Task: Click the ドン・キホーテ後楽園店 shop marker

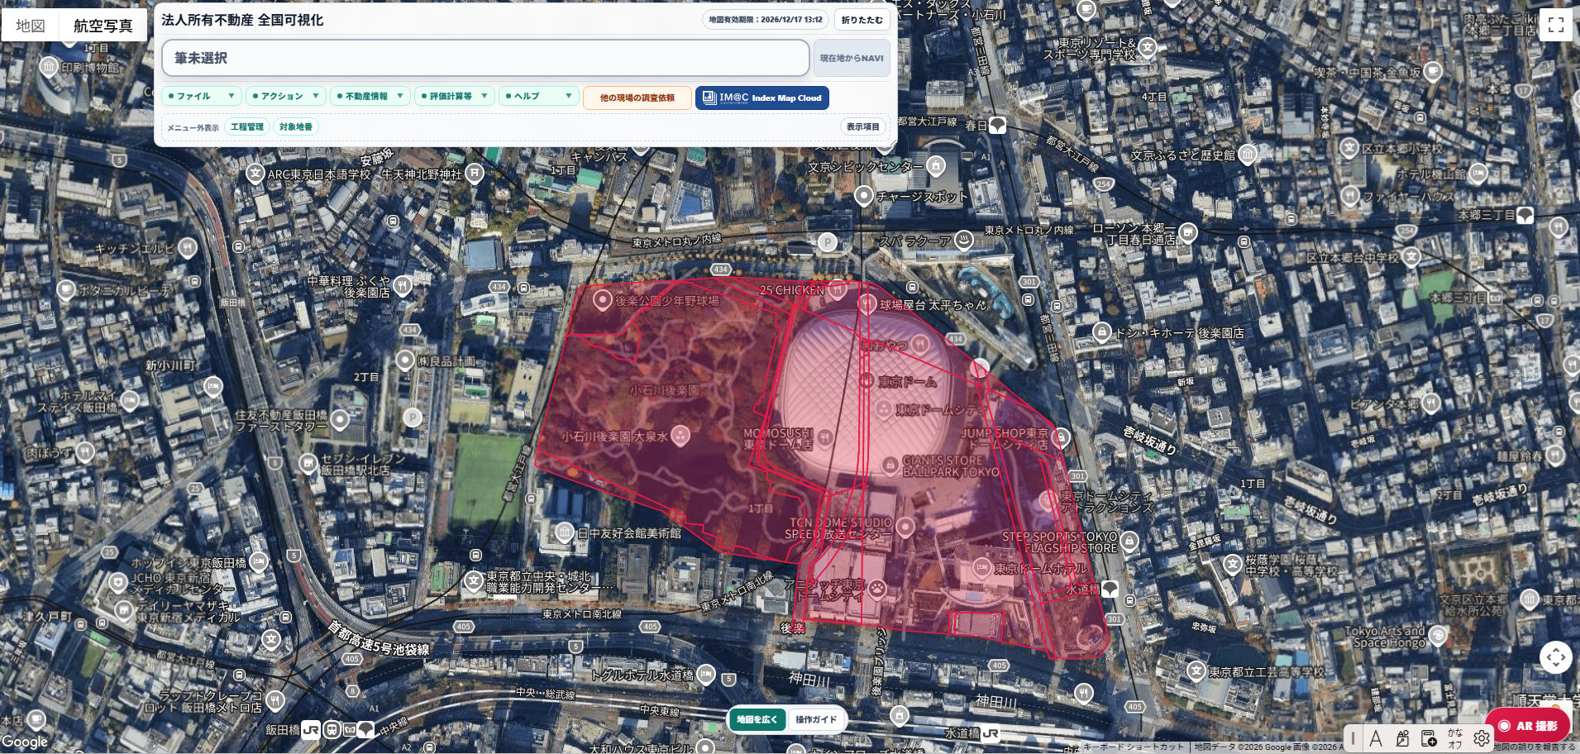Action: (1101, 332)
